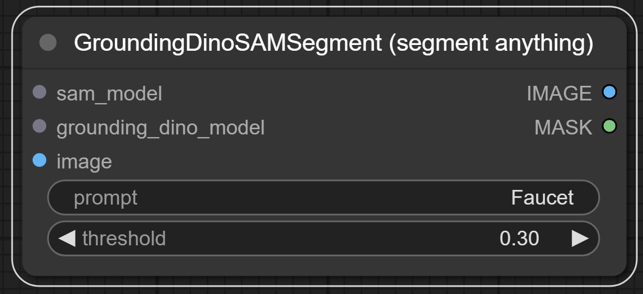643x294 pixels.
Task: Collapse the node using the gray title dot
Action: (x=48, y=43)
